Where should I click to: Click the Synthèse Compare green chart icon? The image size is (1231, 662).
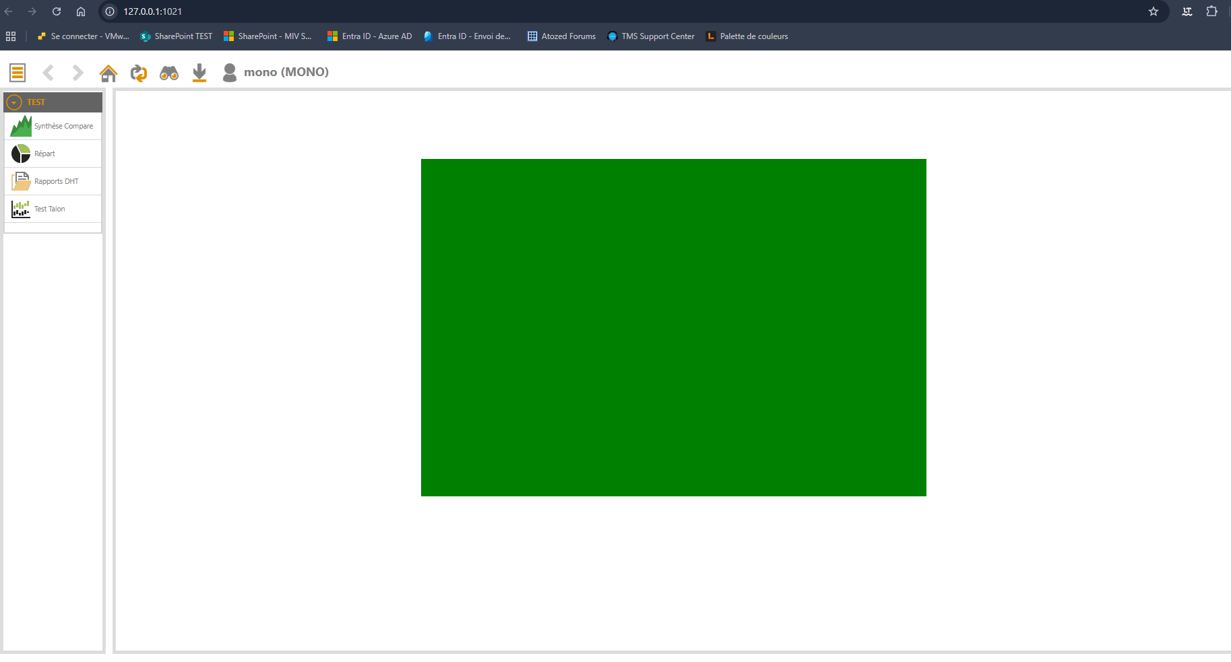21,126
